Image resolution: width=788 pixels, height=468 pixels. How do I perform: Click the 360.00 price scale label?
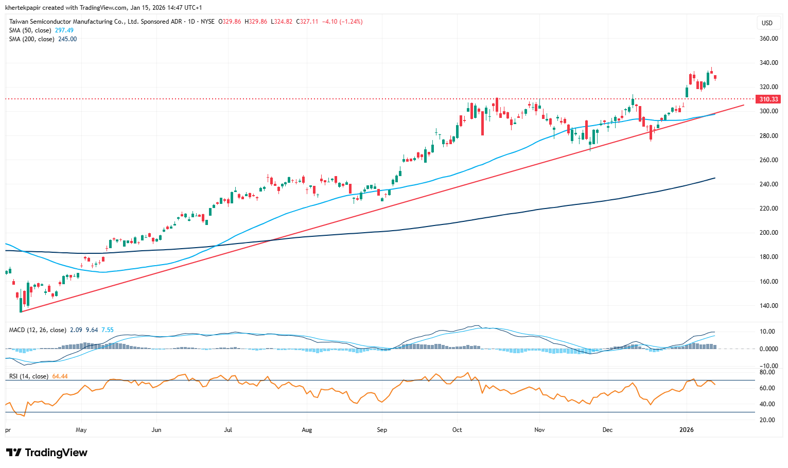tap(768, 39)
